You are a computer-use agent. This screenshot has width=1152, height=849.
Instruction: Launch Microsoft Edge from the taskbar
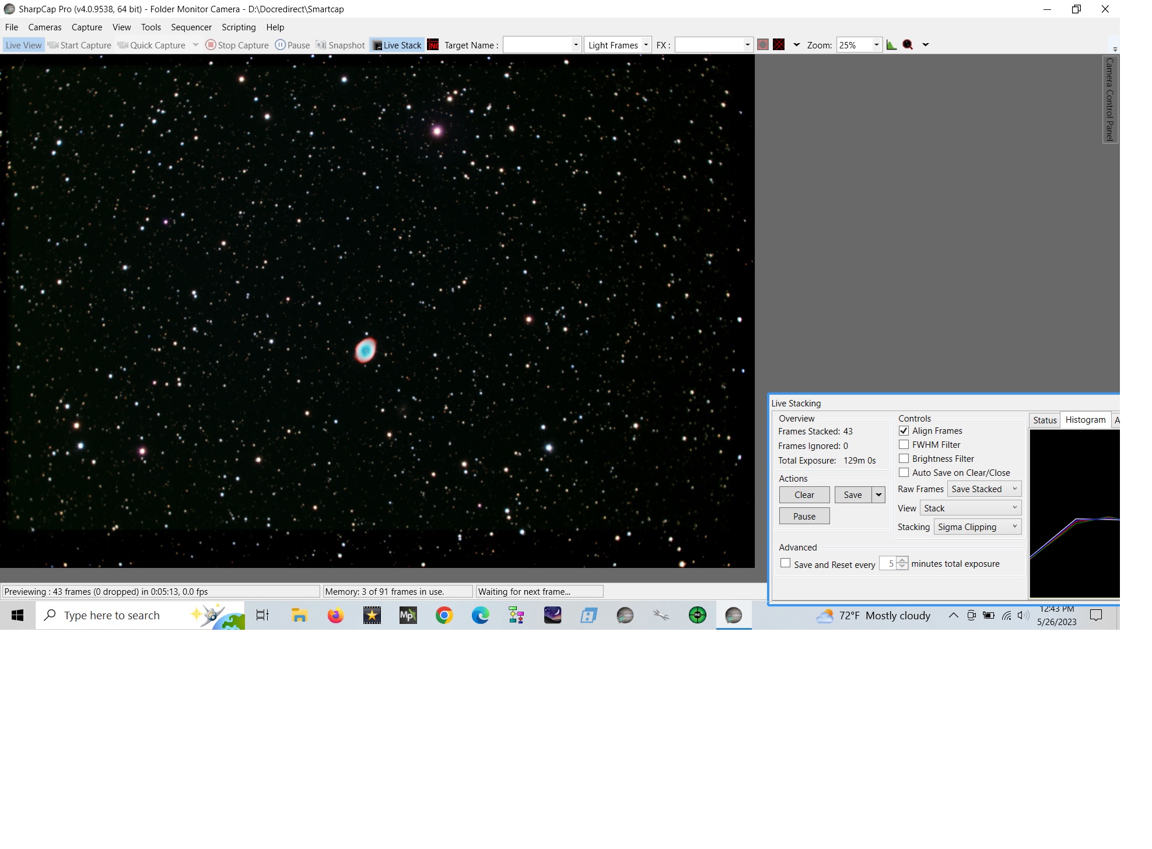480,615
